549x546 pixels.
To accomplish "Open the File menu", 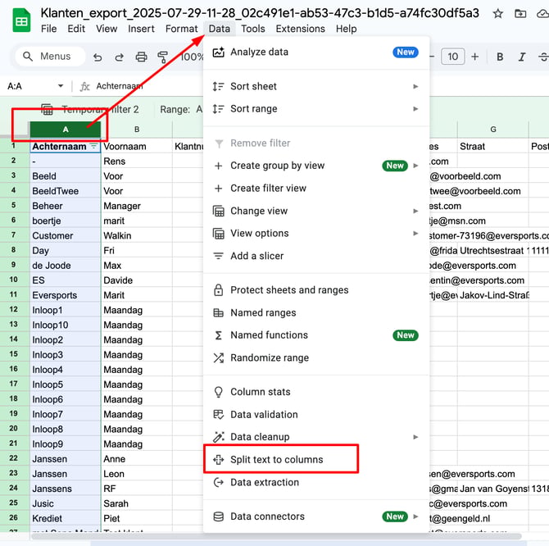I will coord(48,29).
